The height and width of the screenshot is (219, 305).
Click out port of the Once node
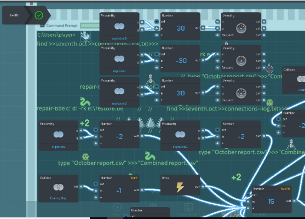click(x=203, y=187)
